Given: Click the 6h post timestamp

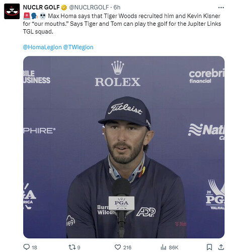Looking at the screenshot, I should [x=117, y=8].
